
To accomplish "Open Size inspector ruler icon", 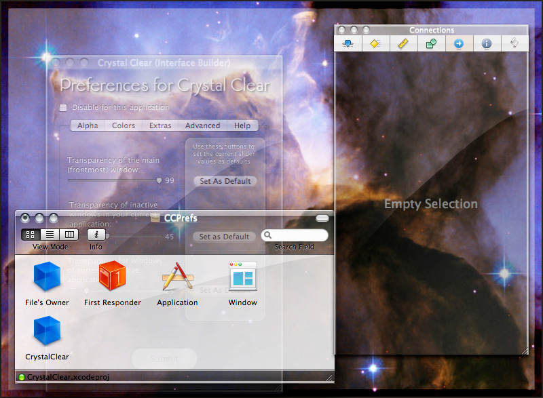I will (403, 43).
